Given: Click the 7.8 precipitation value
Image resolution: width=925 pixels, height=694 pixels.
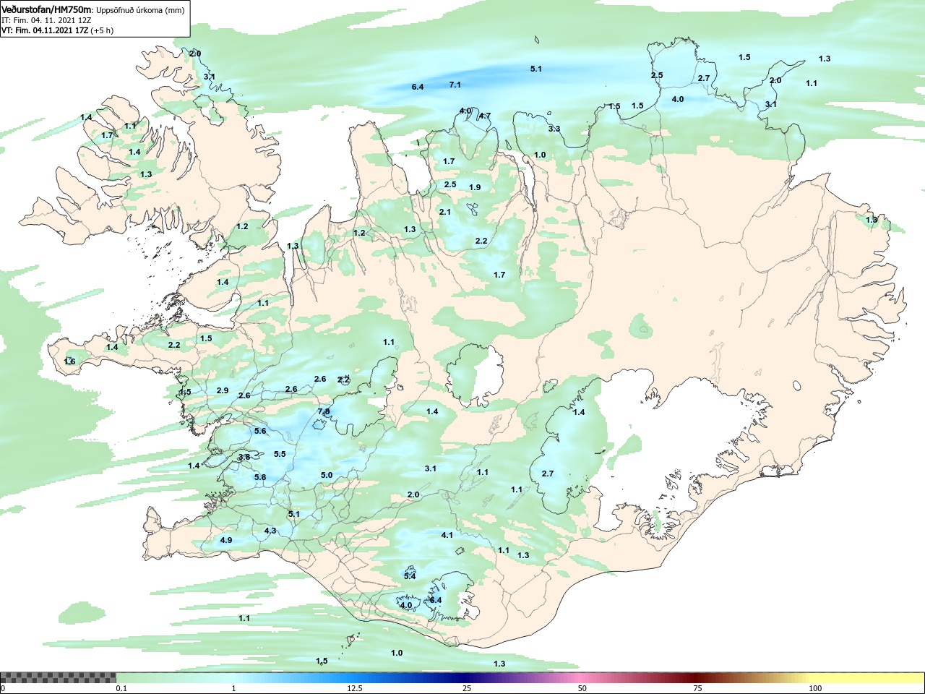Looking at the screenshot, I should tap(324, 411).
